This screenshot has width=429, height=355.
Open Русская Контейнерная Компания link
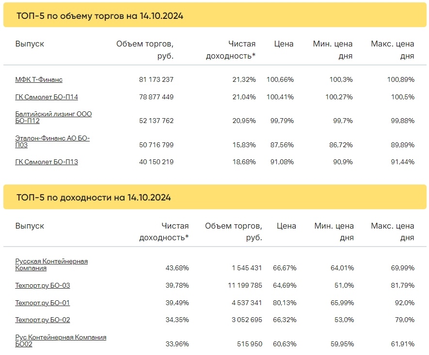pos(51,264)
